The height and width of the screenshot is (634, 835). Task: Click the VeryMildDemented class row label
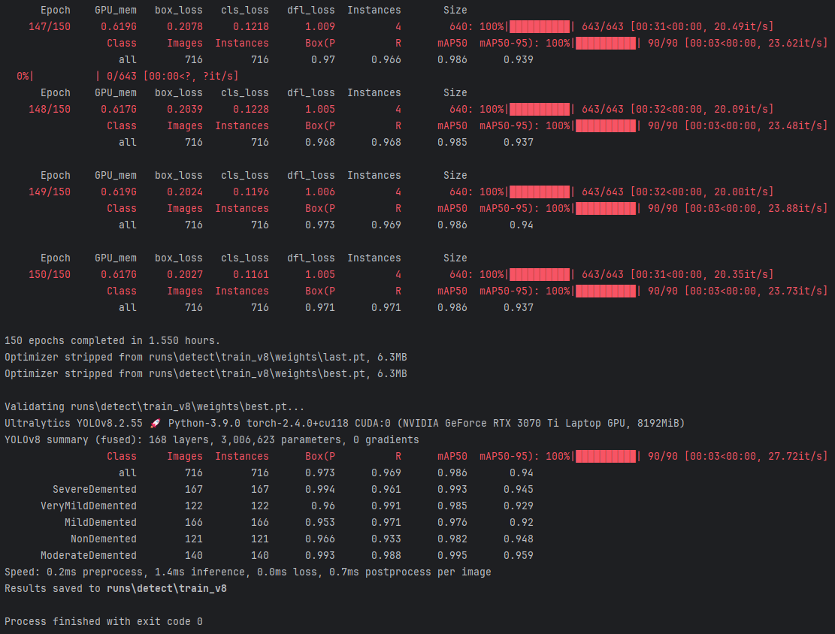pyautogui.click(x=89, y=506)
